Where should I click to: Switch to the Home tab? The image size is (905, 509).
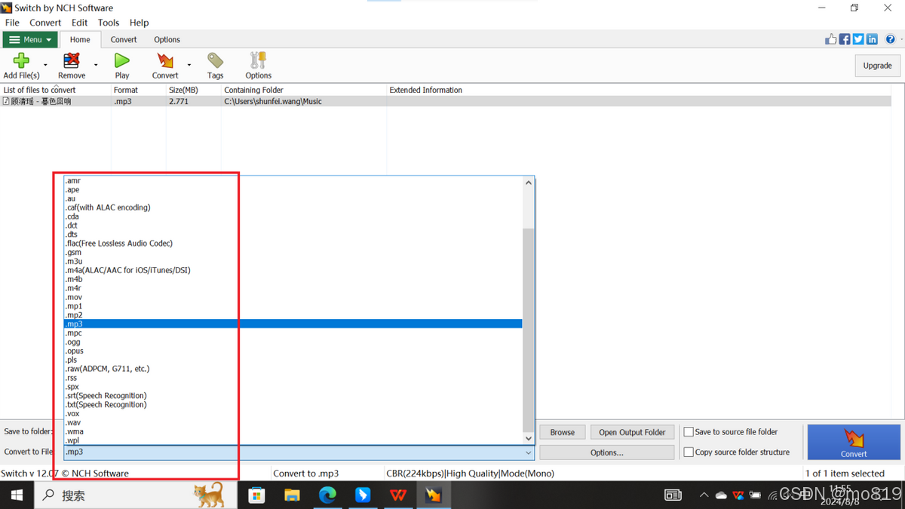click(80, 40)
